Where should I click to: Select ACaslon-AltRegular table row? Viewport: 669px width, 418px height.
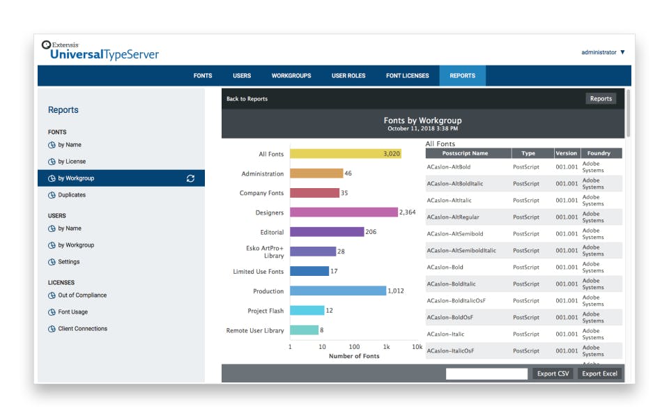[x=524, y=217]
